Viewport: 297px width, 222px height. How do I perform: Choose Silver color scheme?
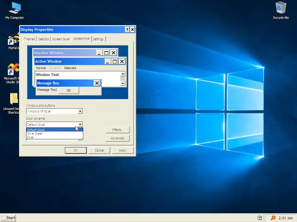click(55, 137)
